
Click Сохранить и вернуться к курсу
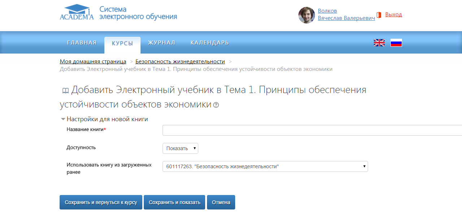coord(101,202)
